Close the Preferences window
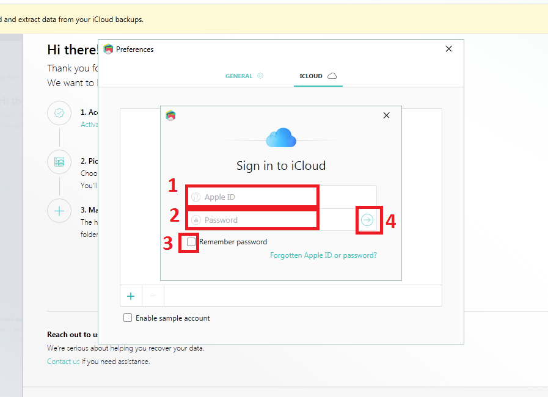 [449, 49]
